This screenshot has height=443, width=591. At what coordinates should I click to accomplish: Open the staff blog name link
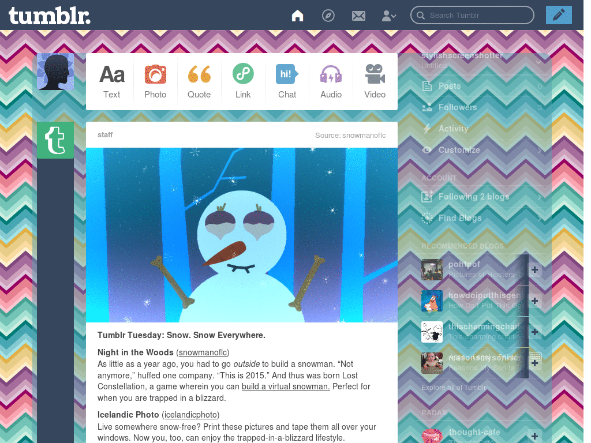[105, 135]
